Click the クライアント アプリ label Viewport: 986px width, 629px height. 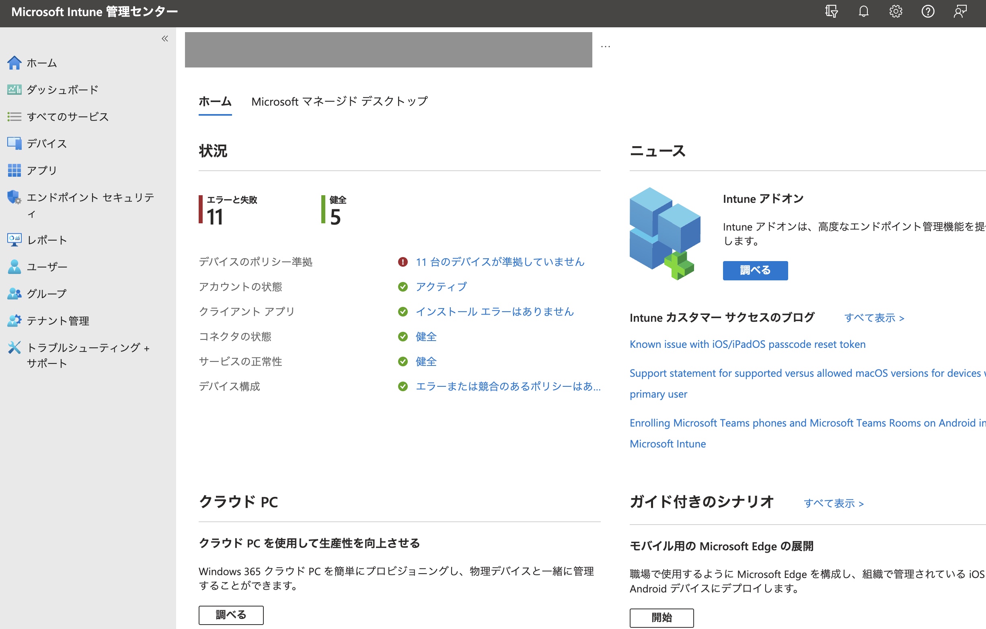246,312
